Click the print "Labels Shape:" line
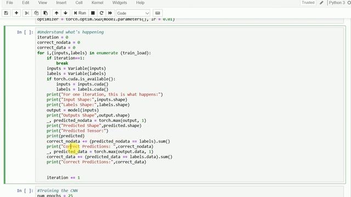This screenshot has height=197, width=351. point(88,105)
